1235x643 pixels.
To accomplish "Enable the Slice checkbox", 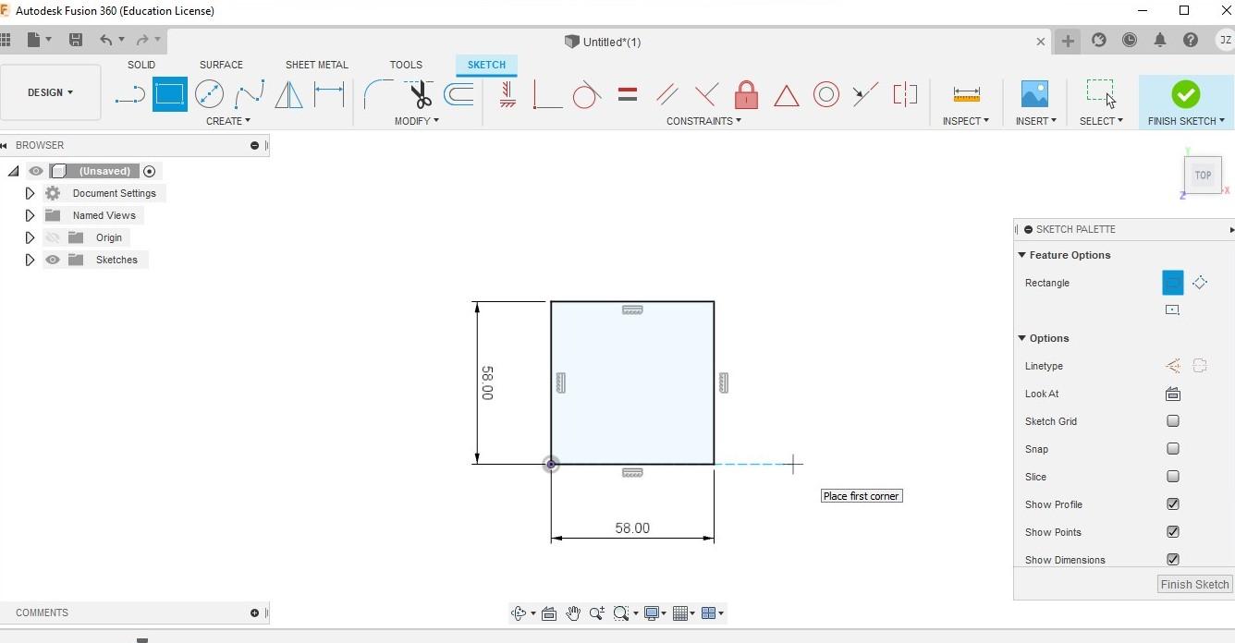I will point(1173,477).
